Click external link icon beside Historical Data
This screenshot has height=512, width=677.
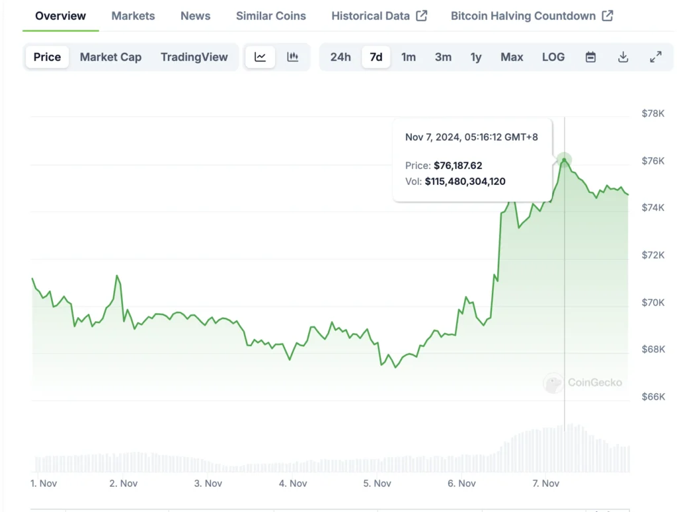pos(421,16)
